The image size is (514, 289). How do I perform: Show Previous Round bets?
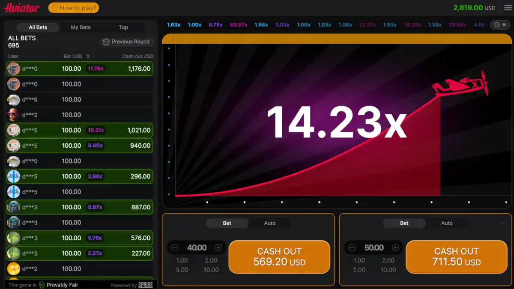[127, 42]
